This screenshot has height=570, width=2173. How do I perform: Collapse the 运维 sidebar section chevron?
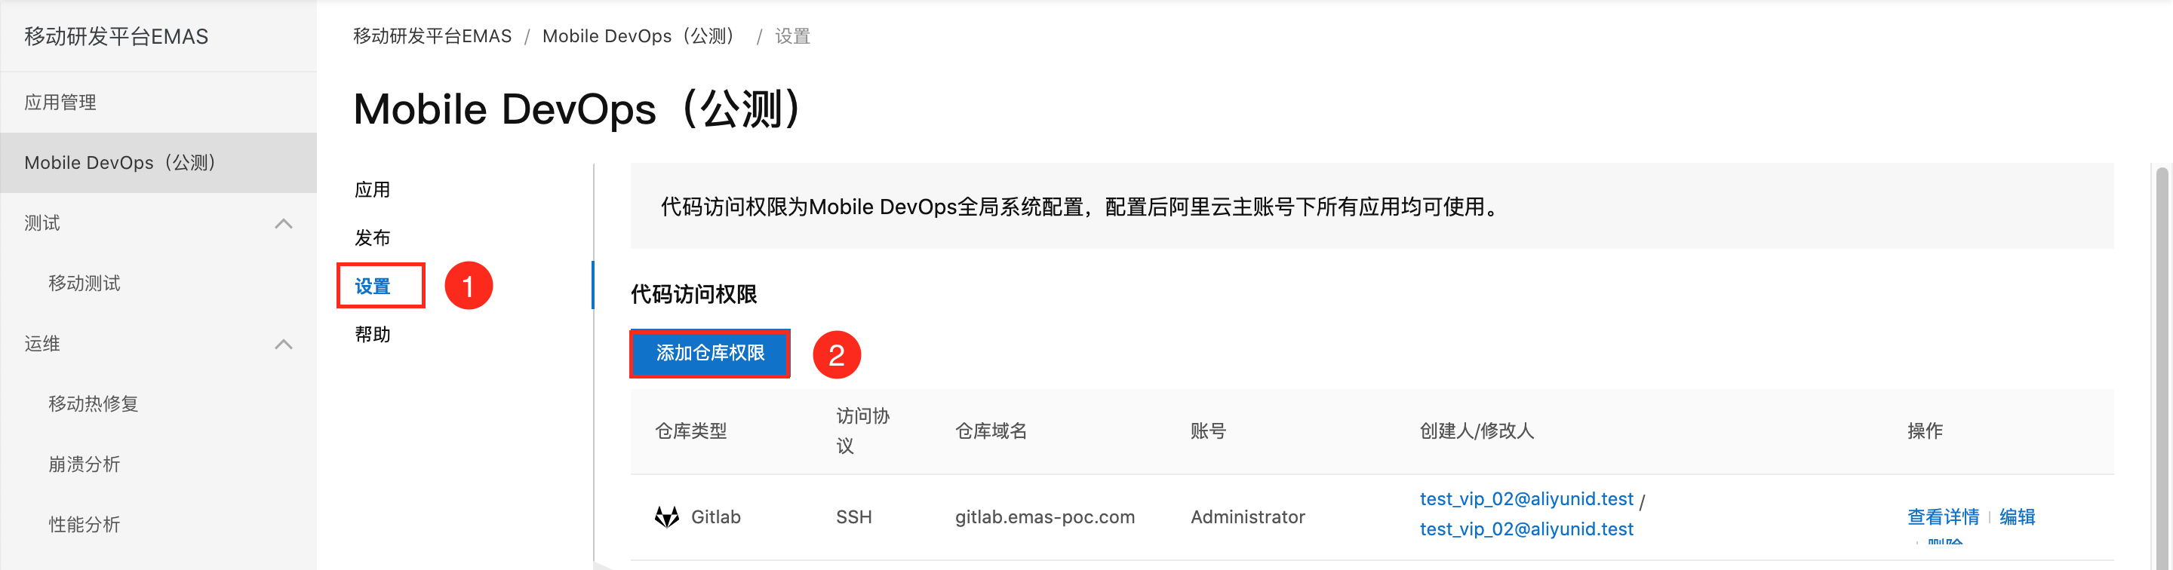click(x=284, y=344)
